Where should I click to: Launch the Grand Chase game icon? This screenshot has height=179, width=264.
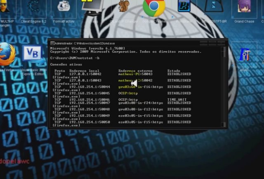coord(244,8)
